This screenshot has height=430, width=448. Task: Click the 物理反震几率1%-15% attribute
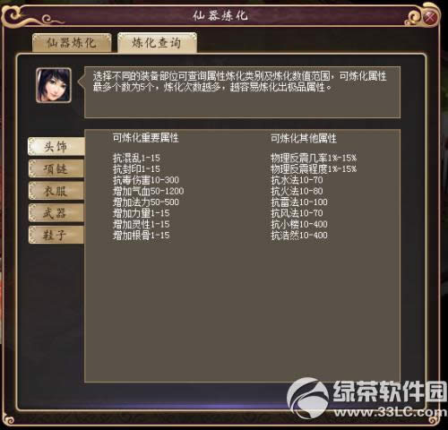[x=314, y=158]
